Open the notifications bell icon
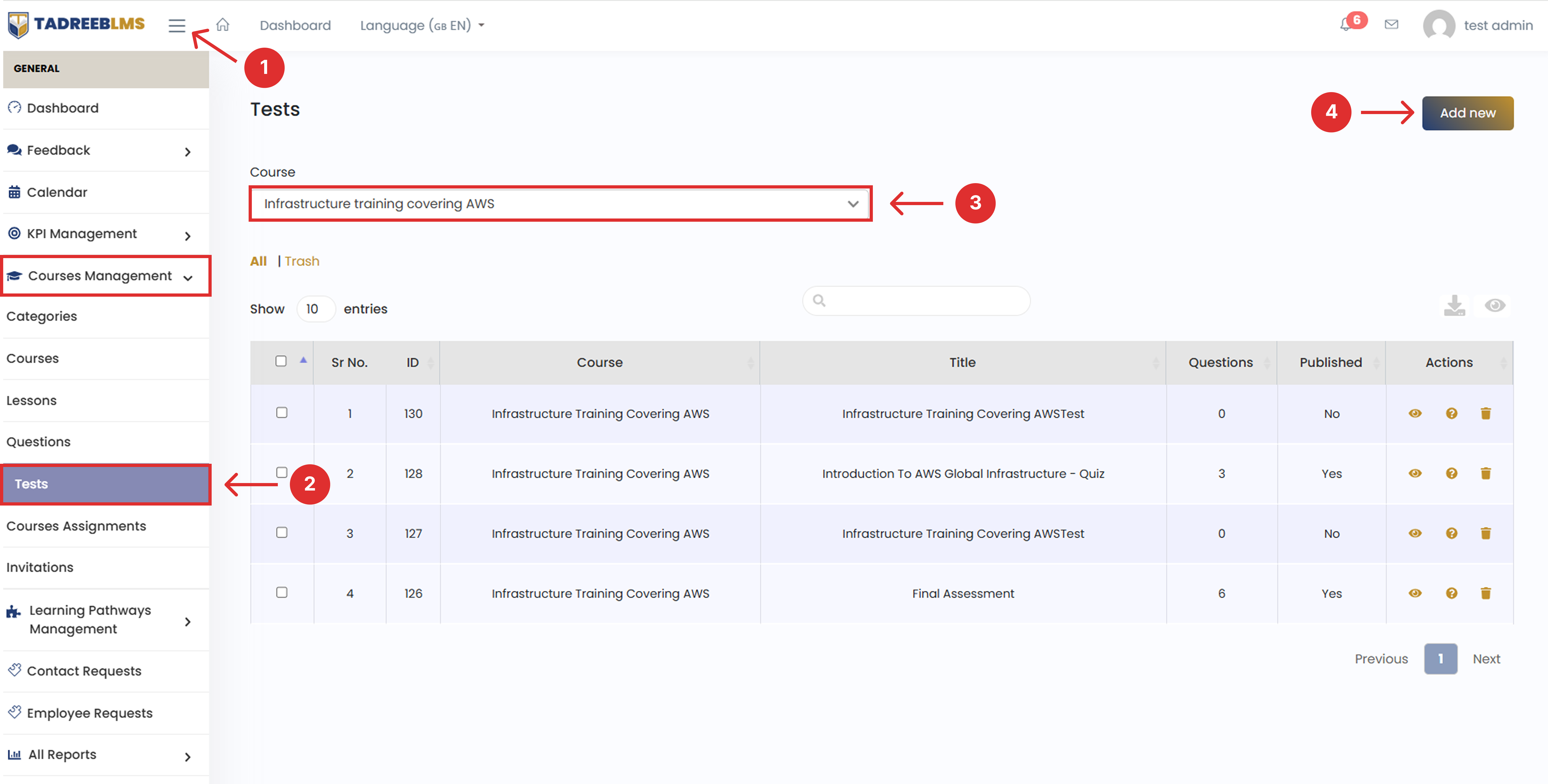This screenshot has height=784, width=1548. point(1345,25)
